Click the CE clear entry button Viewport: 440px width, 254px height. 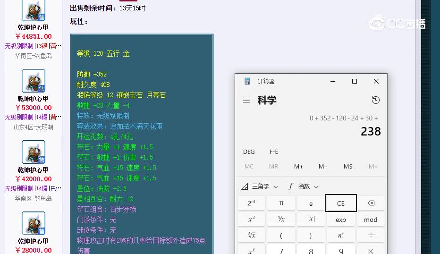point(341,203)
